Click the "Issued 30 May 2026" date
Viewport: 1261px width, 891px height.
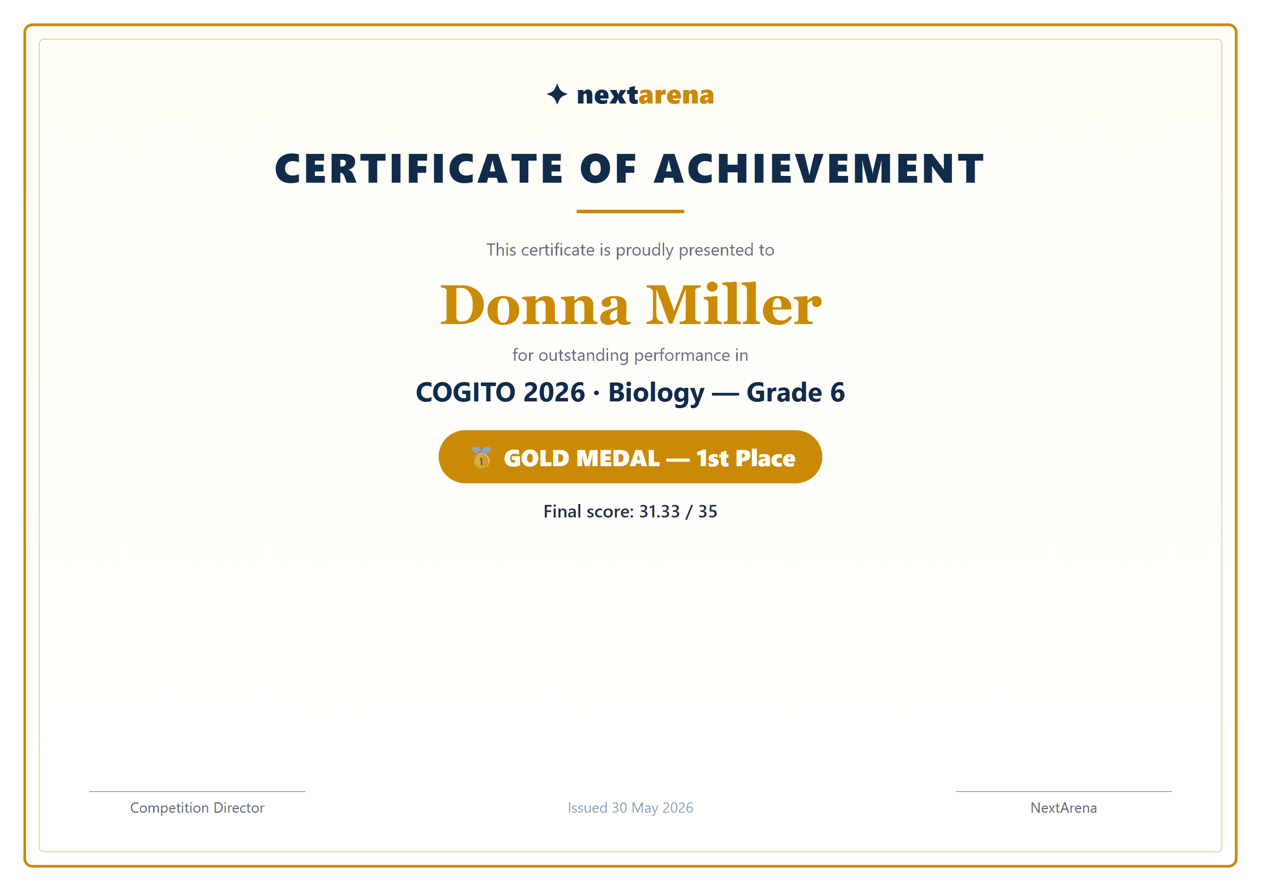pos(630,808)
